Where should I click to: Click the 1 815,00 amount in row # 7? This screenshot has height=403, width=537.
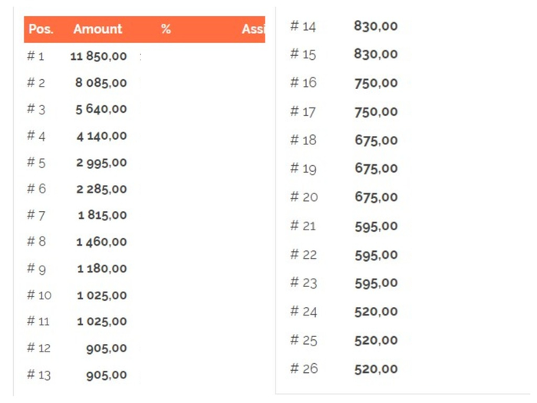[102, 216]
